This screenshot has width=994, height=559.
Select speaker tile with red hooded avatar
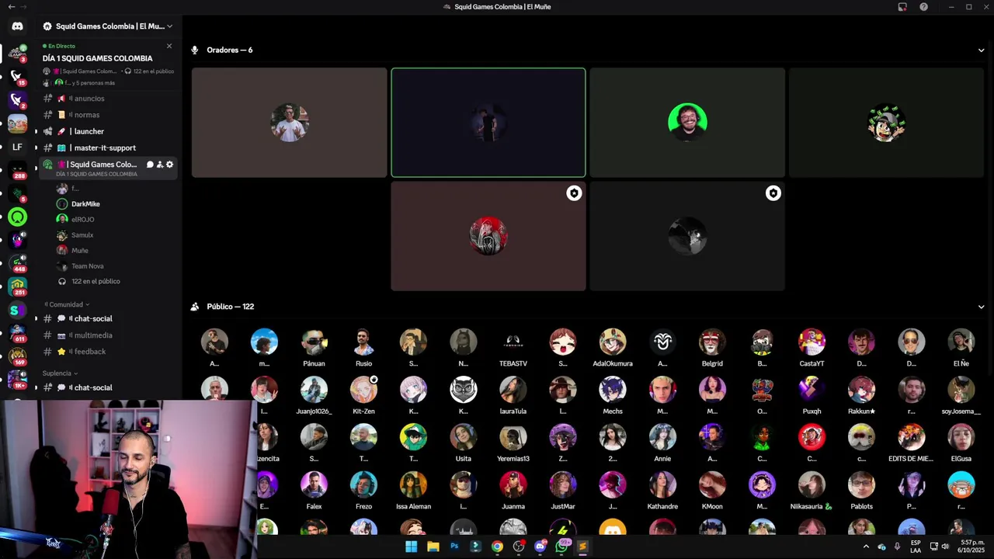488,236
